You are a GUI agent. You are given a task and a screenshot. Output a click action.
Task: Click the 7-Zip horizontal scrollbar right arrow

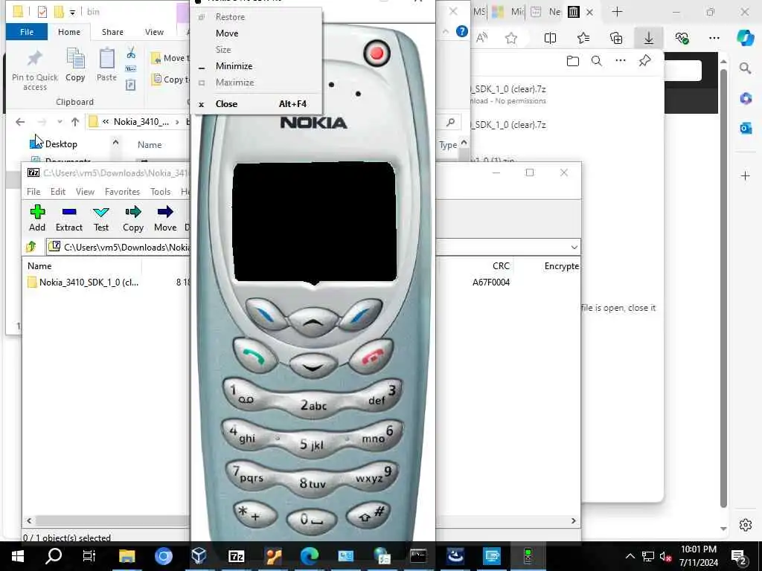coord(574,520)
